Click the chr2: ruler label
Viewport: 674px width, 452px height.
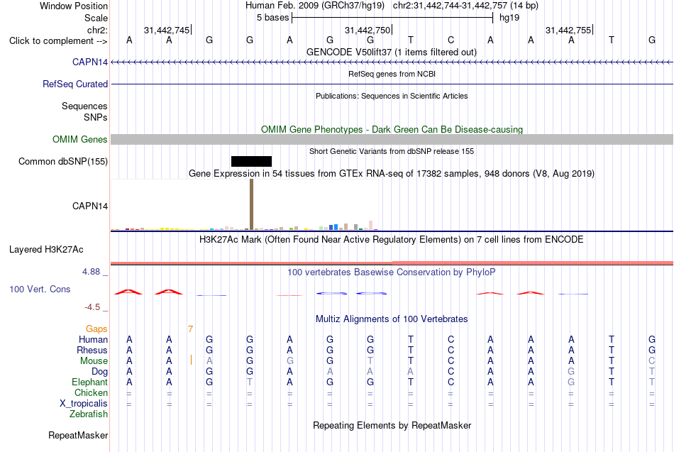click(x=97, y=30)
